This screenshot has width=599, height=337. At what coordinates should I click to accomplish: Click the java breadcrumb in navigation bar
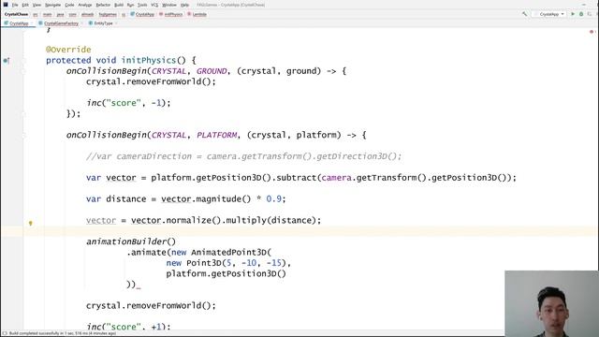pyautogui.click(x=60, y=14)
